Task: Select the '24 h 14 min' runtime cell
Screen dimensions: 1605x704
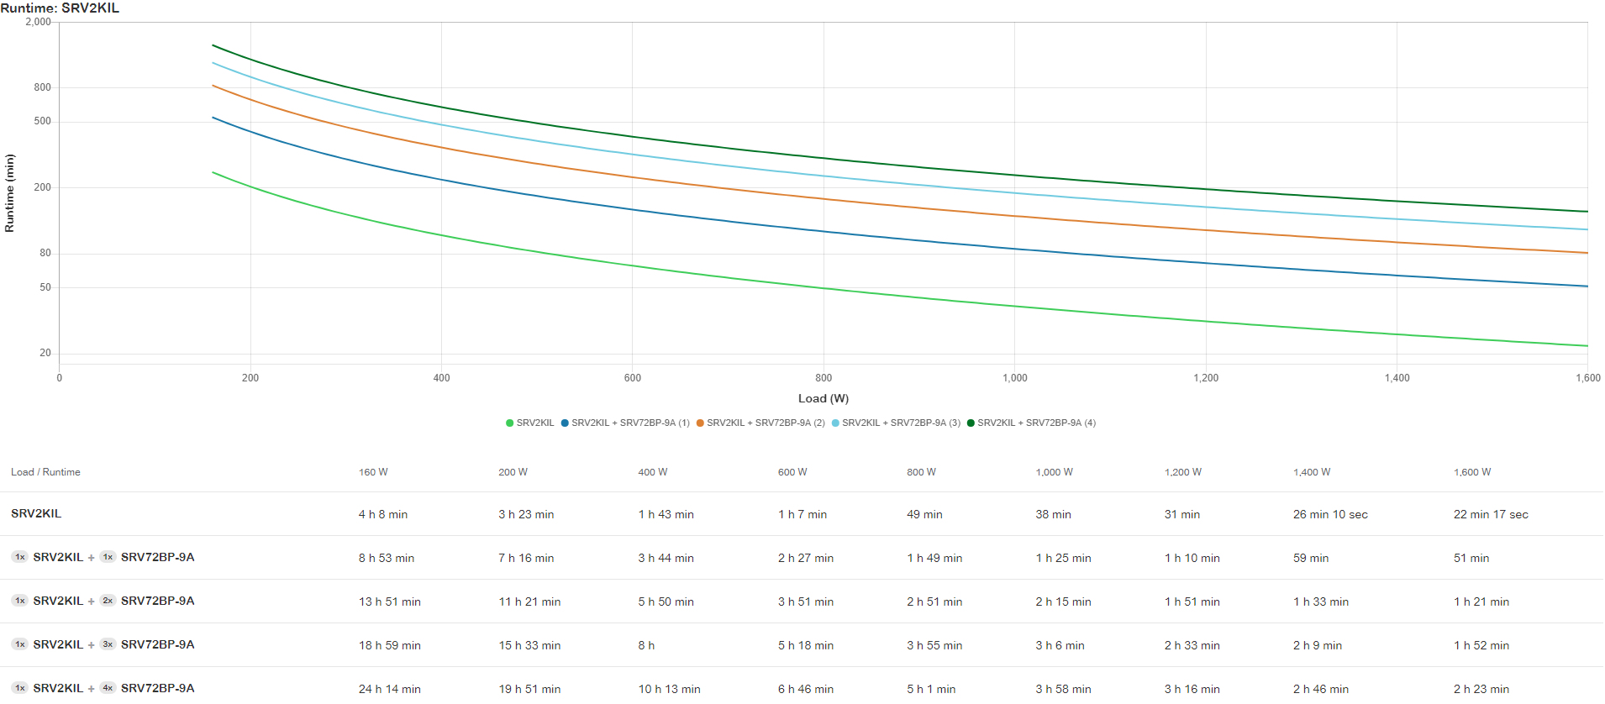Action: point(390,689)
